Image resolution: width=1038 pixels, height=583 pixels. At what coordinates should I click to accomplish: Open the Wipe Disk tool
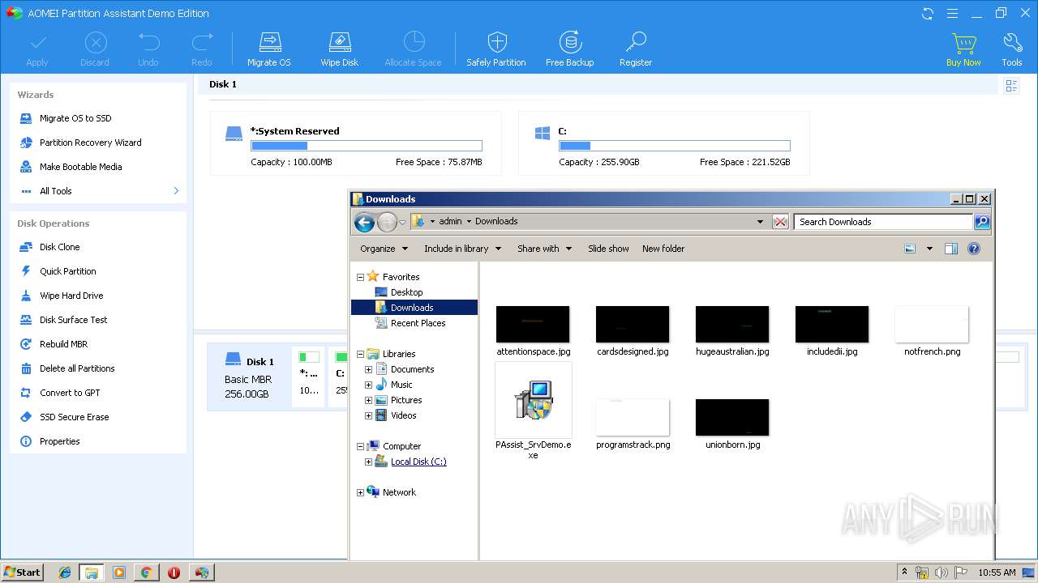[x=339, y=49]
